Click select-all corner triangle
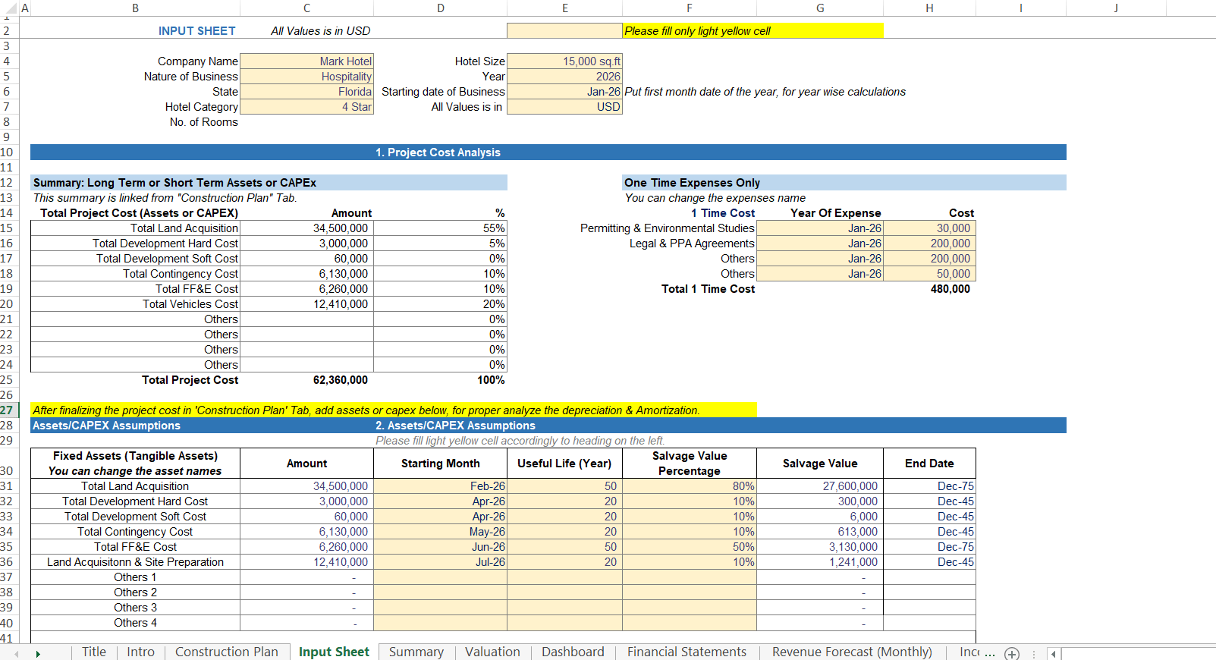This screenshot has height=660, width=1216. (9, 8)
